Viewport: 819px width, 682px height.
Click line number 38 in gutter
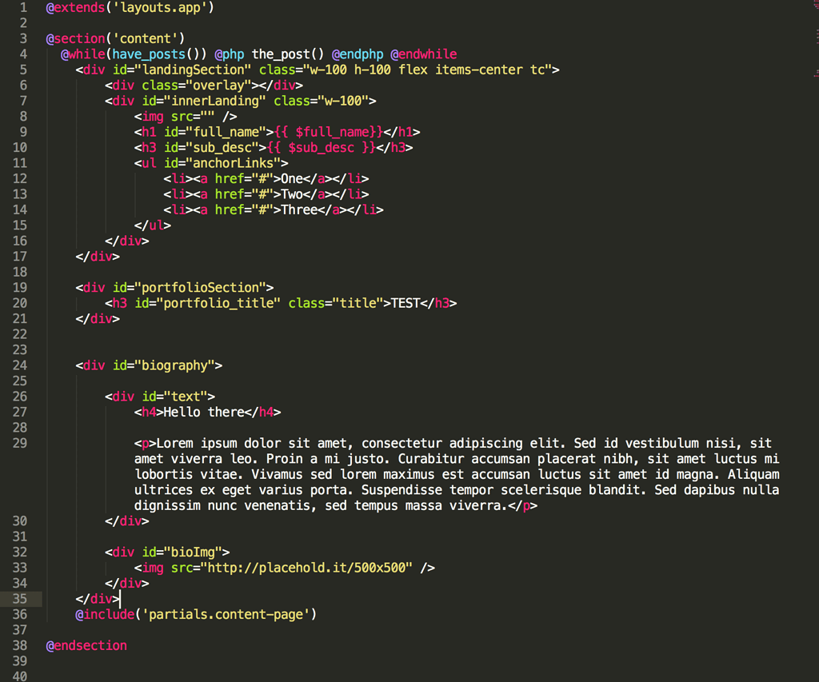(20, 646)
